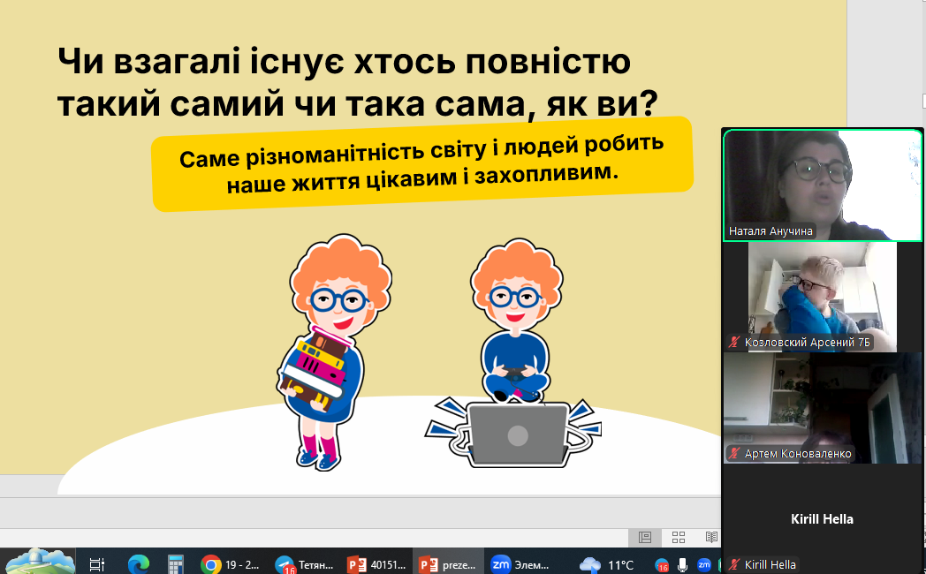Open Task View on the taskbar
This screenshot has height=574, width=926.
97,564
